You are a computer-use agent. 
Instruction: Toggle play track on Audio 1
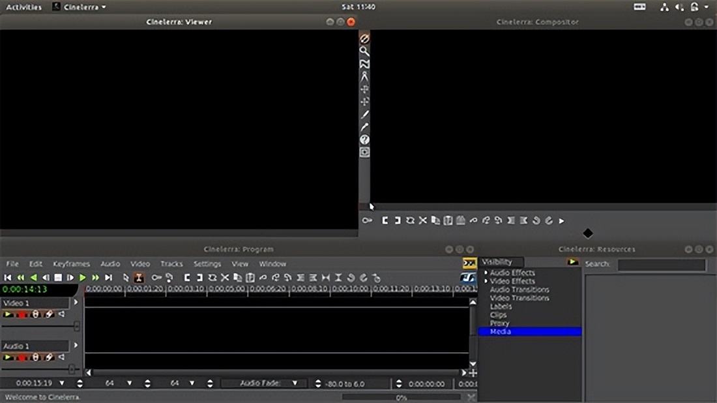[8, 357]
